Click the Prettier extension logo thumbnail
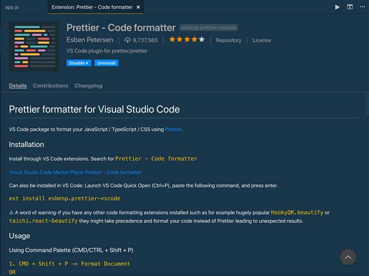 pyautogui.click(x=34, y=46)
